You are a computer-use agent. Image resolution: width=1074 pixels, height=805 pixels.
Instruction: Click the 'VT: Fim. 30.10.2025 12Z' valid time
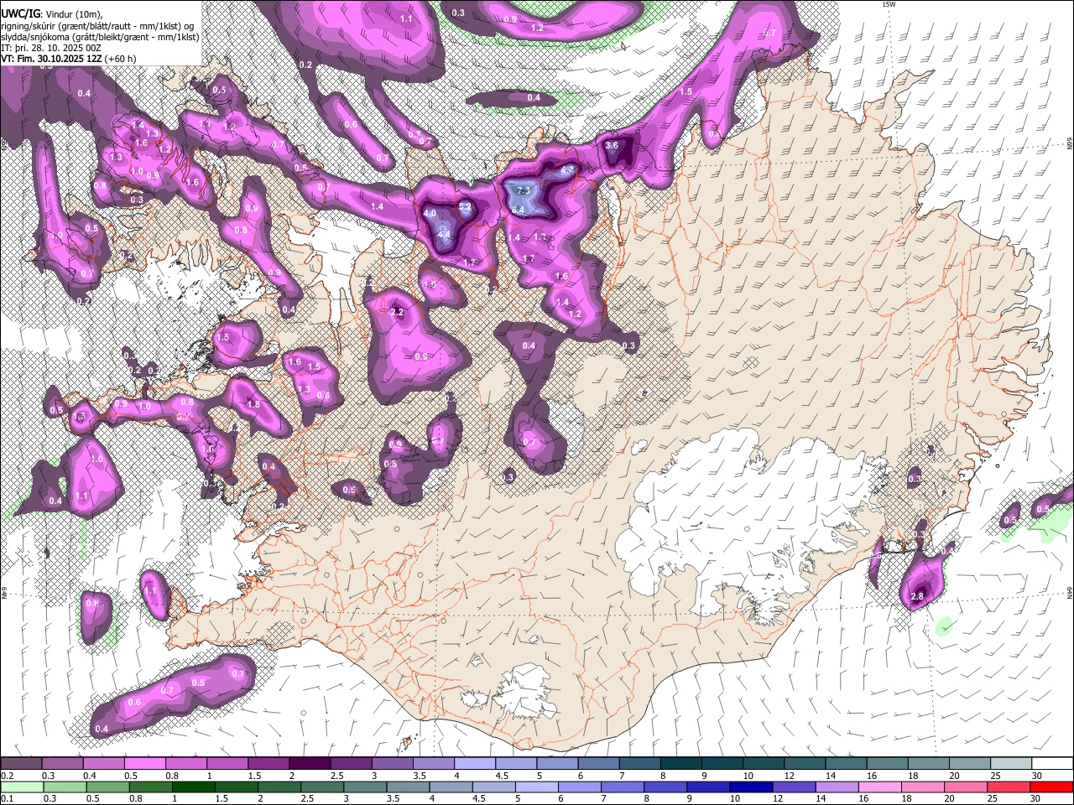52,59
